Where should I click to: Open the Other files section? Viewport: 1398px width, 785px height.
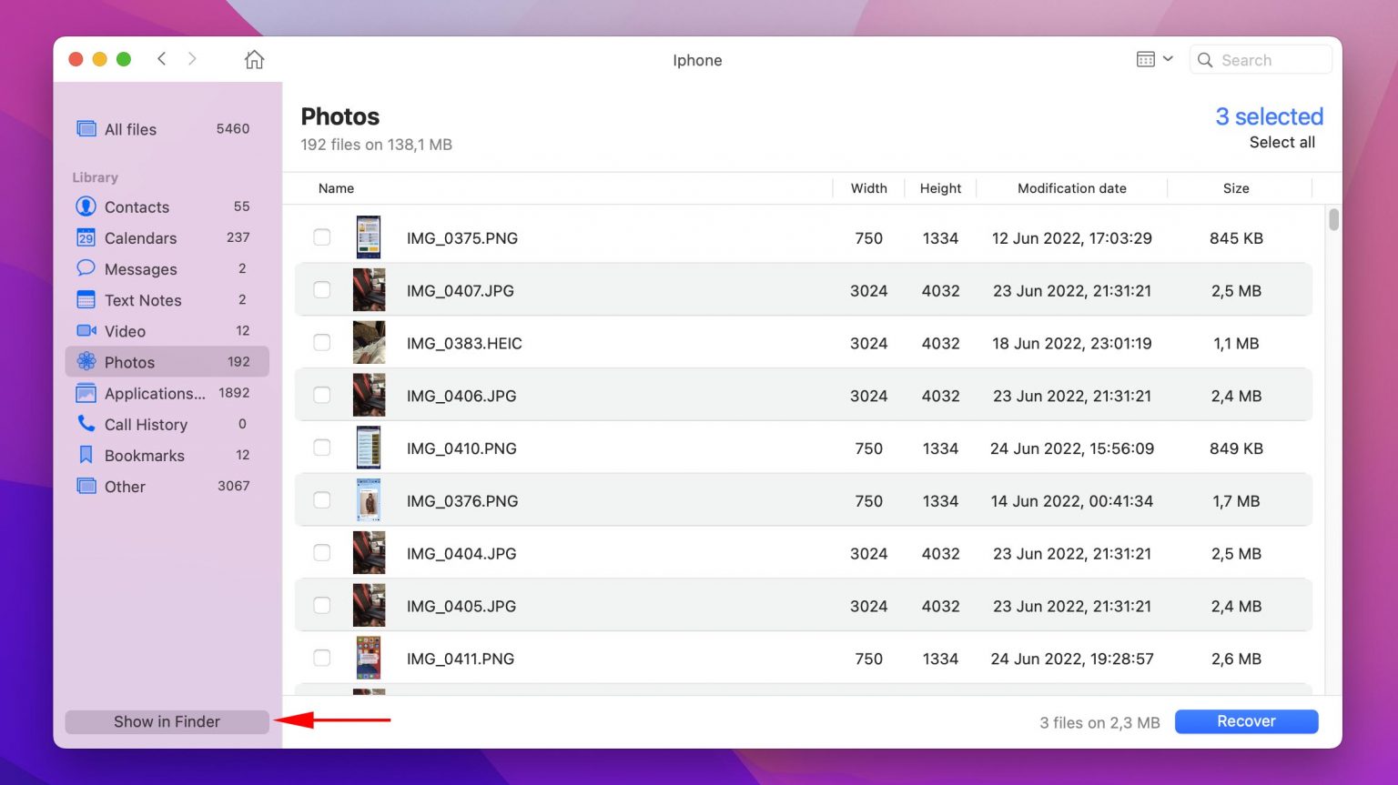tap(125, 486)
